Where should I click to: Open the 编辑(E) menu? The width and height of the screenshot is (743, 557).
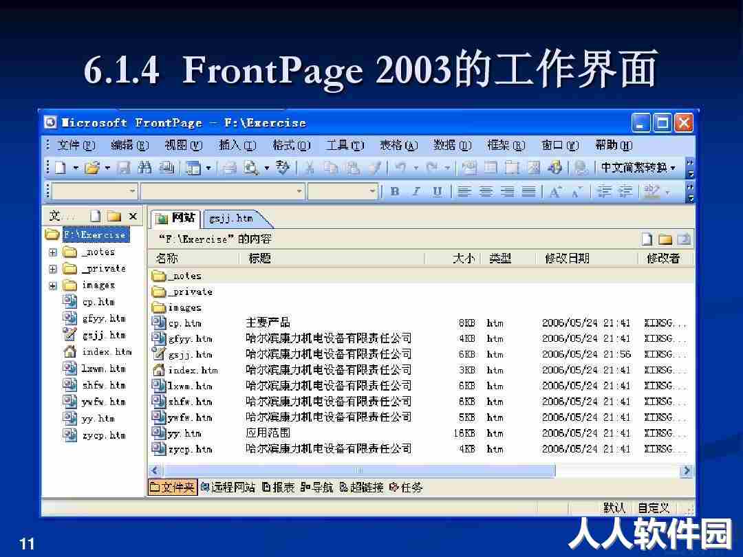pos(129,145)
